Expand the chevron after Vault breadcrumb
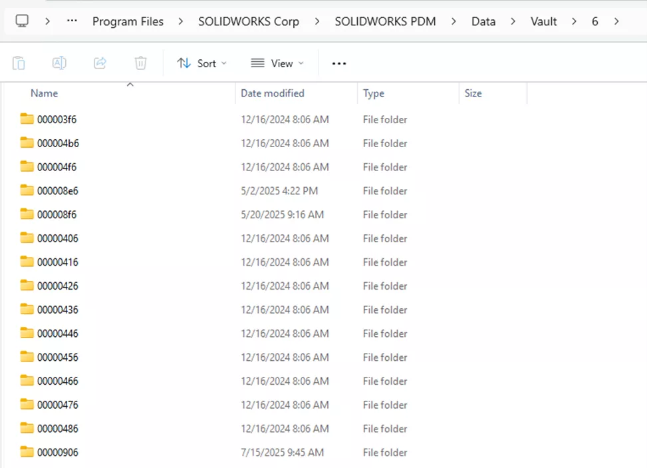 [573, 21]
